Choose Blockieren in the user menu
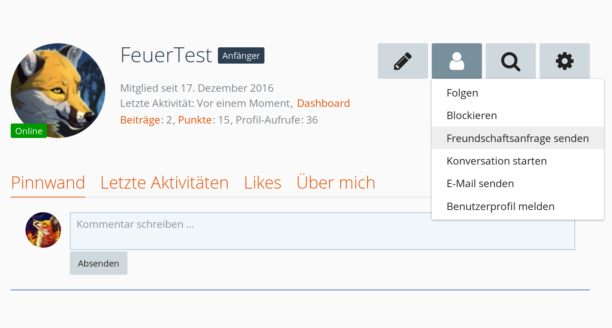612x328 pixels. tap(472, 115)
